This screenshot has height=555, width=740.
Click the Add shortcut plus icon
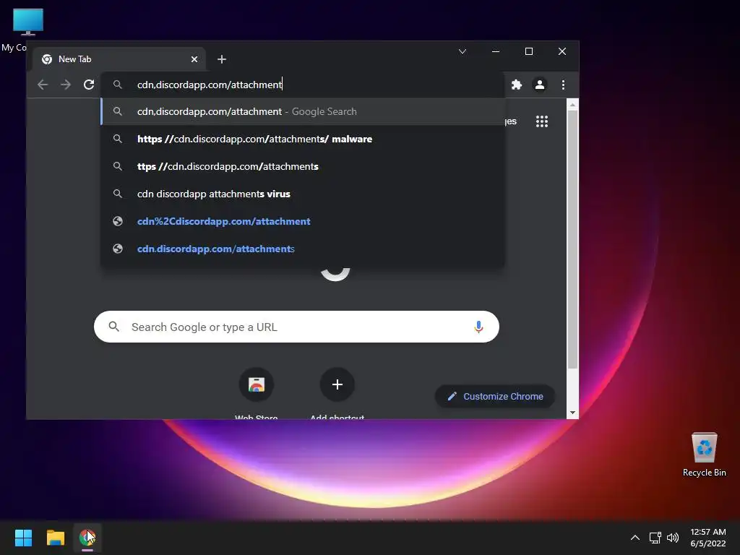click(337, 384)
